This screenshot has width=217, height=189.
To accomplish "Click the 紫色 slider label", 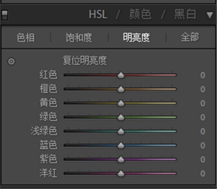I will pyautogui.click(x=48, y=159).
